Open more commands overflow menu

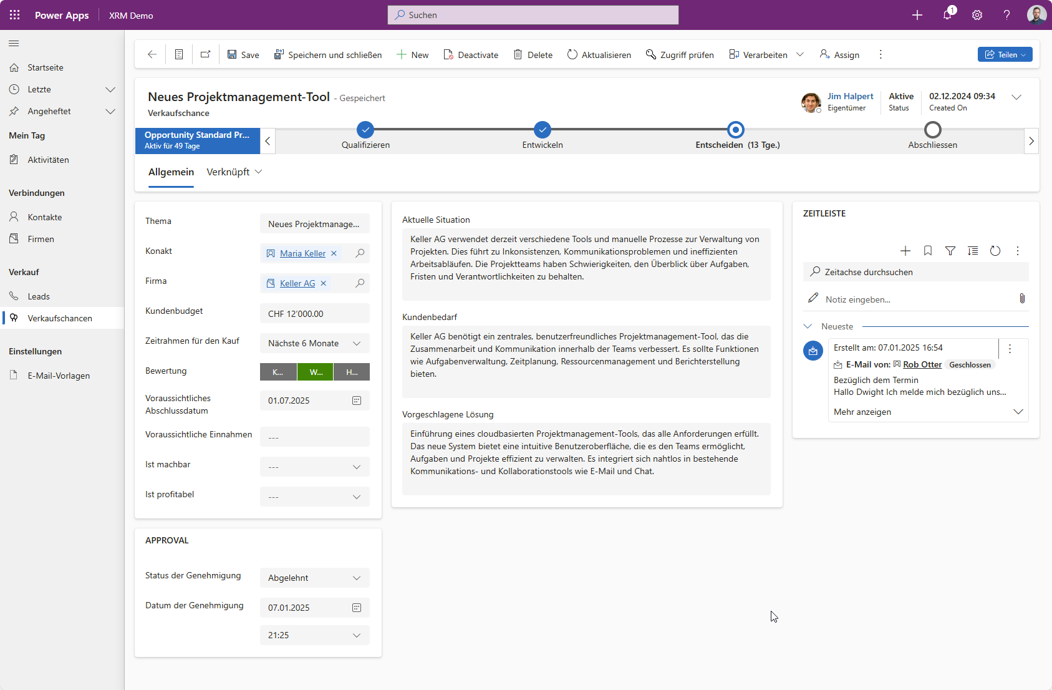click(x=881, y=55)
